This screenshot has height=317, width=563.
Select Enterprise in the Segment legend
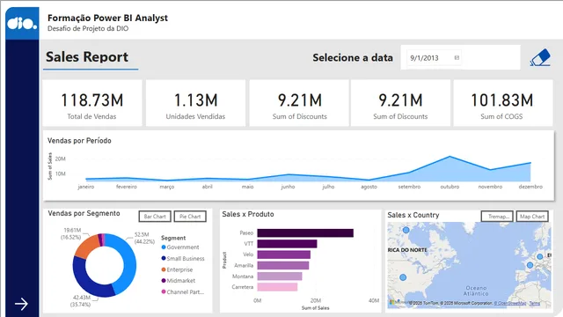(177, 269)
